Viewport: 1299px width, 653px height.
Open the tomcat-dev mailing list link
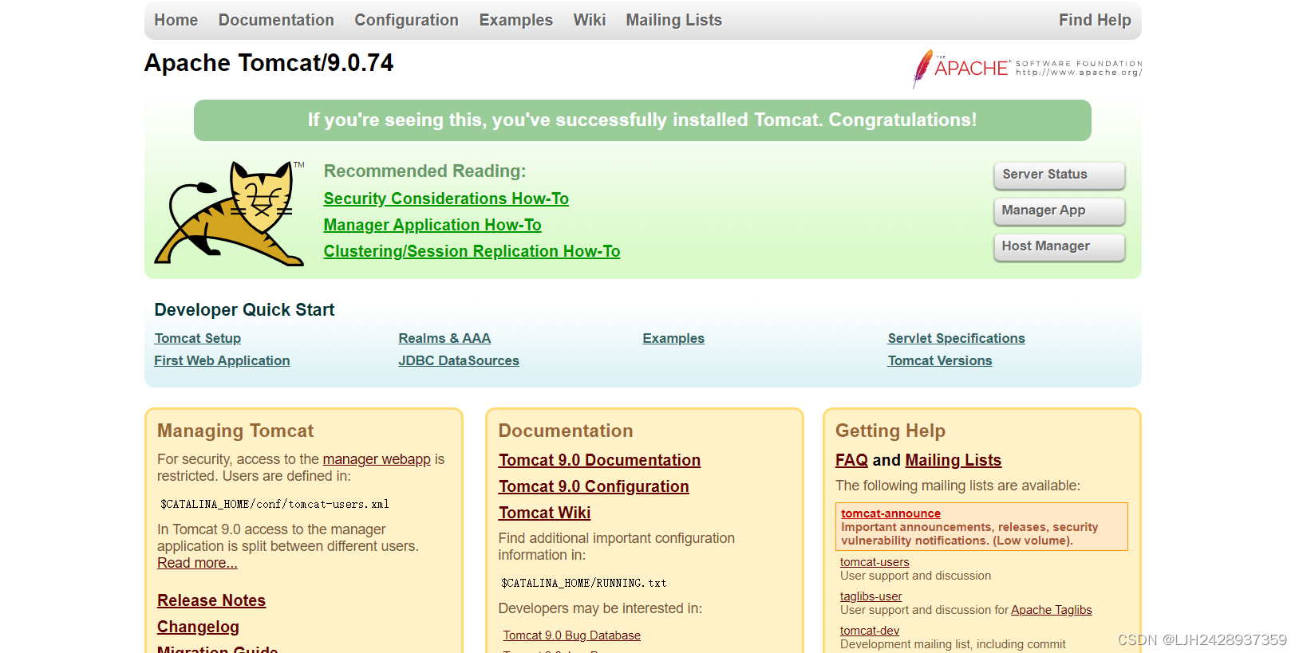tap(869, 631)
